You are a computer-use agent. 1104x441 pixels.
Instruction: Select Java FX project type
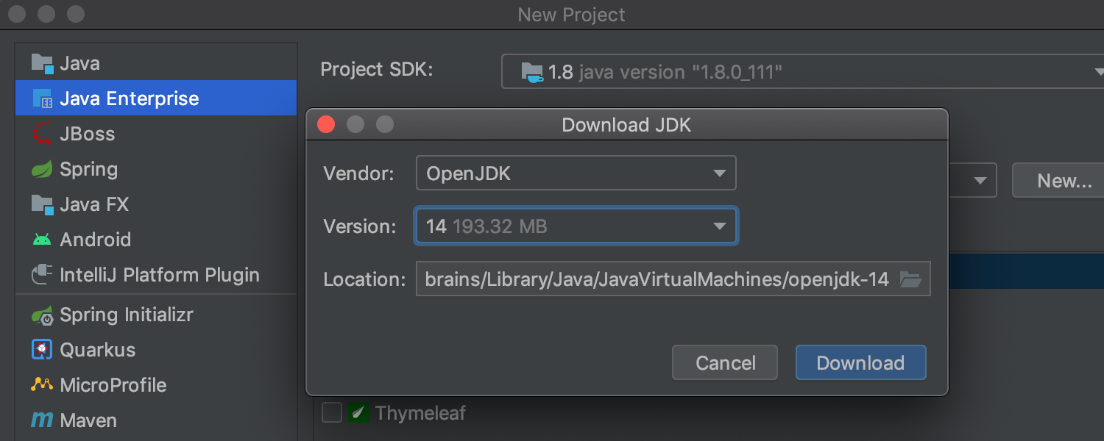point(156,204)
